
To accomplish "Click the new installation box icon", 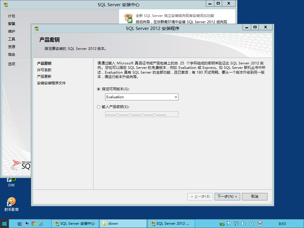I will [128, 18].
